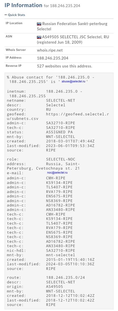Click the origin AS49505 value
118x311 pixels.
[54, 287]
